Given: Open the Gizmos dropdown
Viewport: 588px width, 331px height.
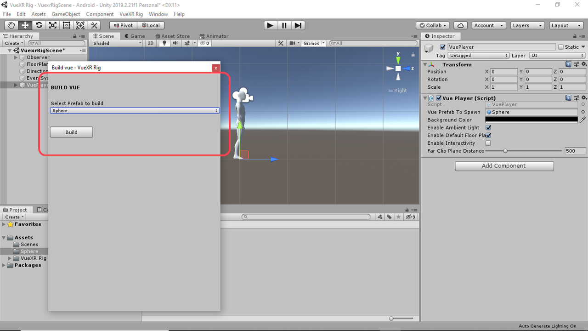Looking at the screenshot, I should 314,43.
